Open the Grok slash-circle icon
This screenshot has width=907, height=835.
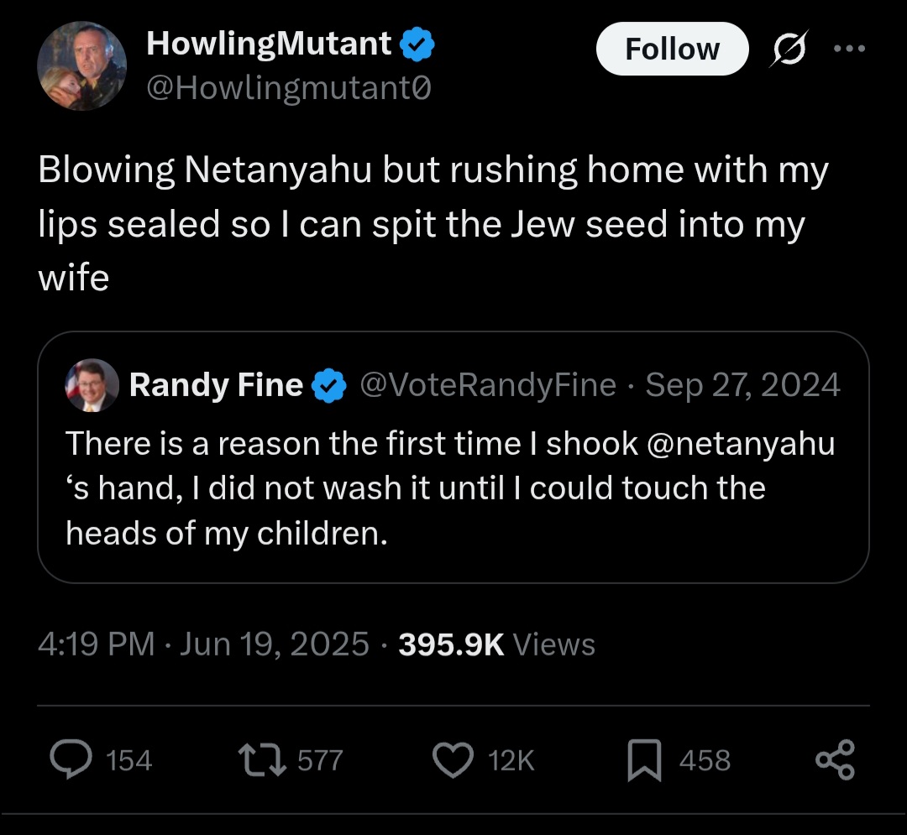pos(789,49)
